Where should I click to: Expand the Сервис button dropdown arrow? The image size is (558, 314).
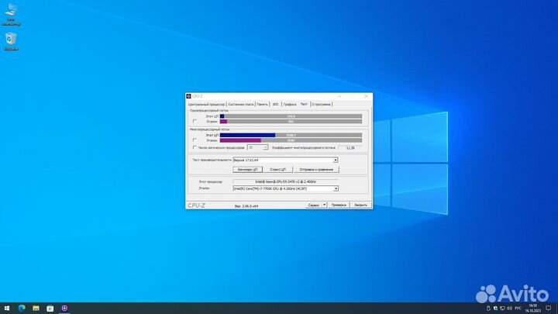click(x=324, y=205)
